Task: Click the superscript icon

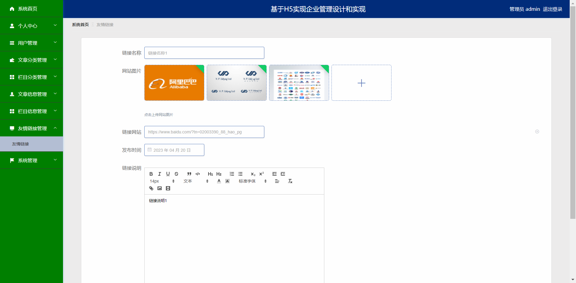Action: (262, 174)
